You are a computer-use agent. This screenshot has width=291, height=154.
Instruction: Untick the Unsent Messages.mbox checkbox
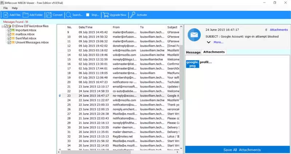(x=9, y=42)
